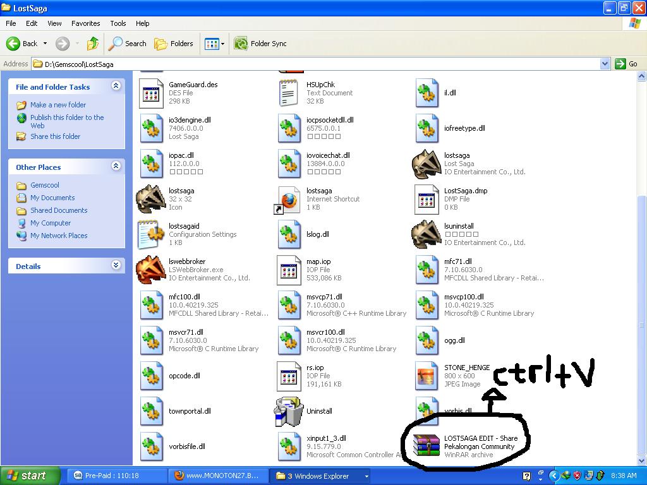Open the Views dropdown button

tap(215, 44)
